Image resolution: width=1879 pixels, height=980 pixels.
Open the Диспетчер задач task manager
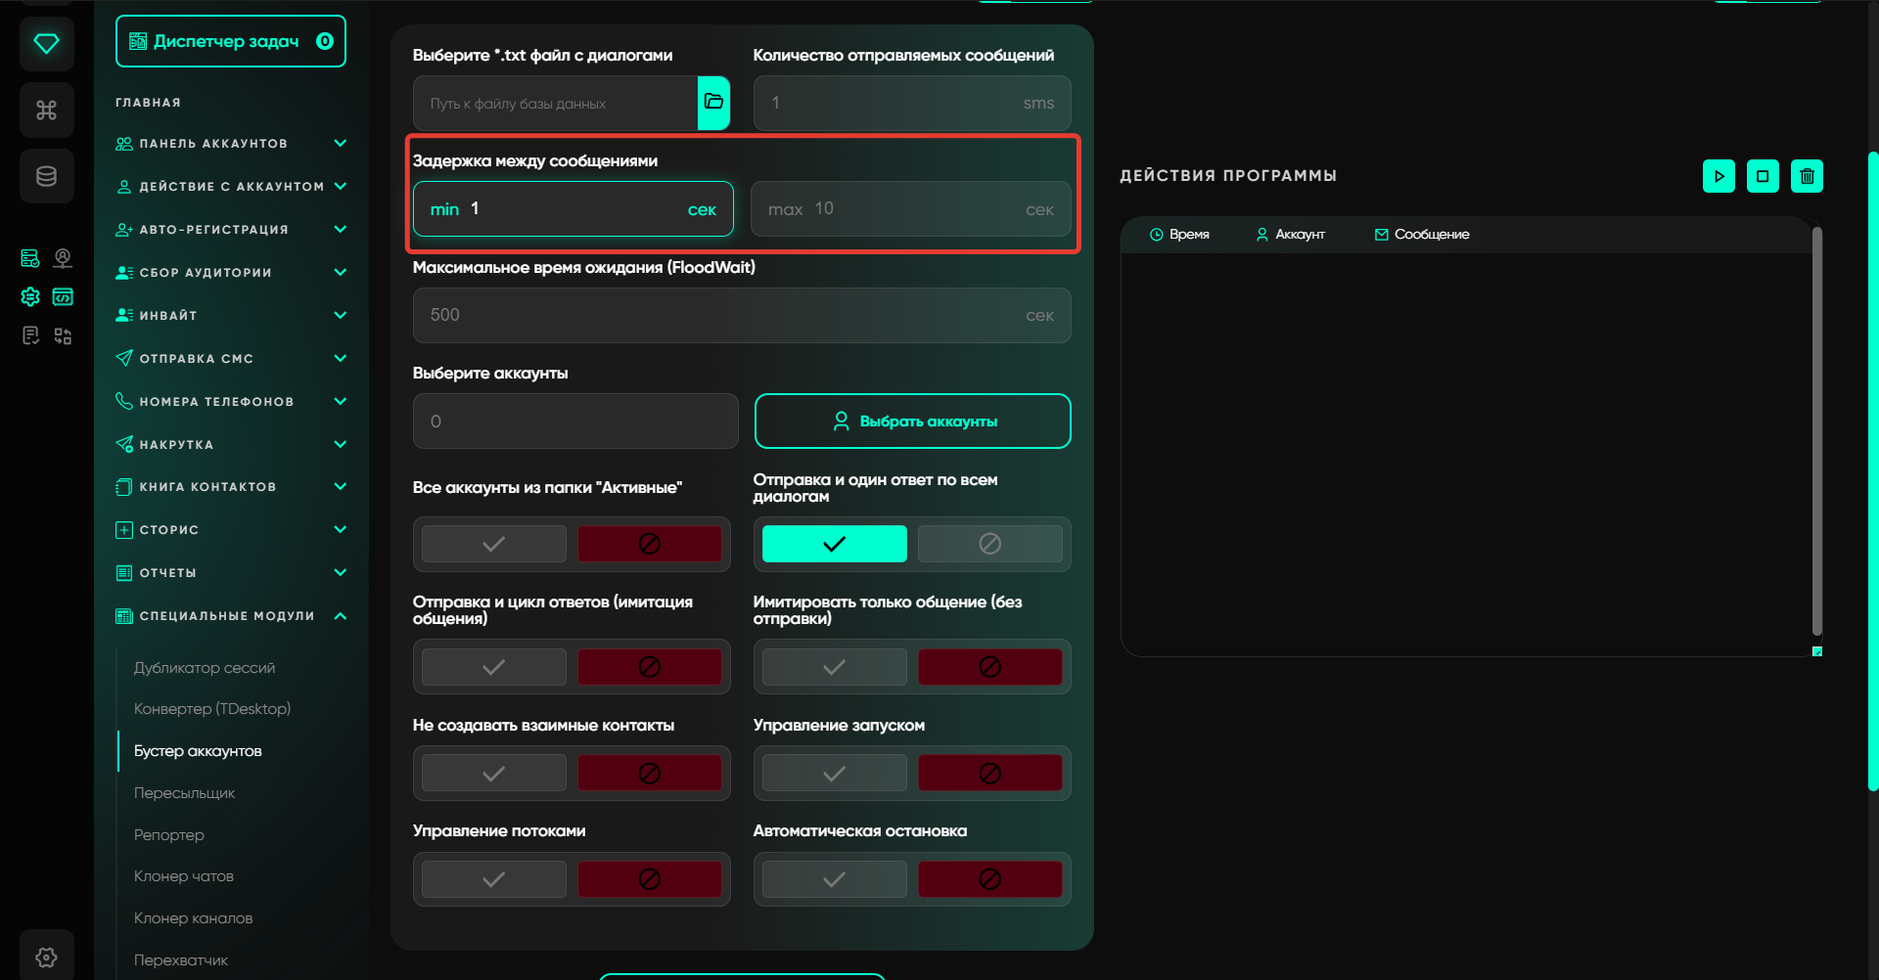click(x=230, y=41)
